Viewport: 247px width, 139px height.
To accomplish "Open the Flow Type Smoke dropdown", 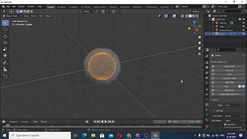I will 233,116.
